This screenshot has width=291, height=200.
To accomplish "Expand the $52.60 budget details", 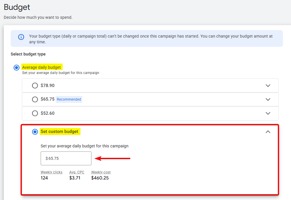I will click(268, 113).
